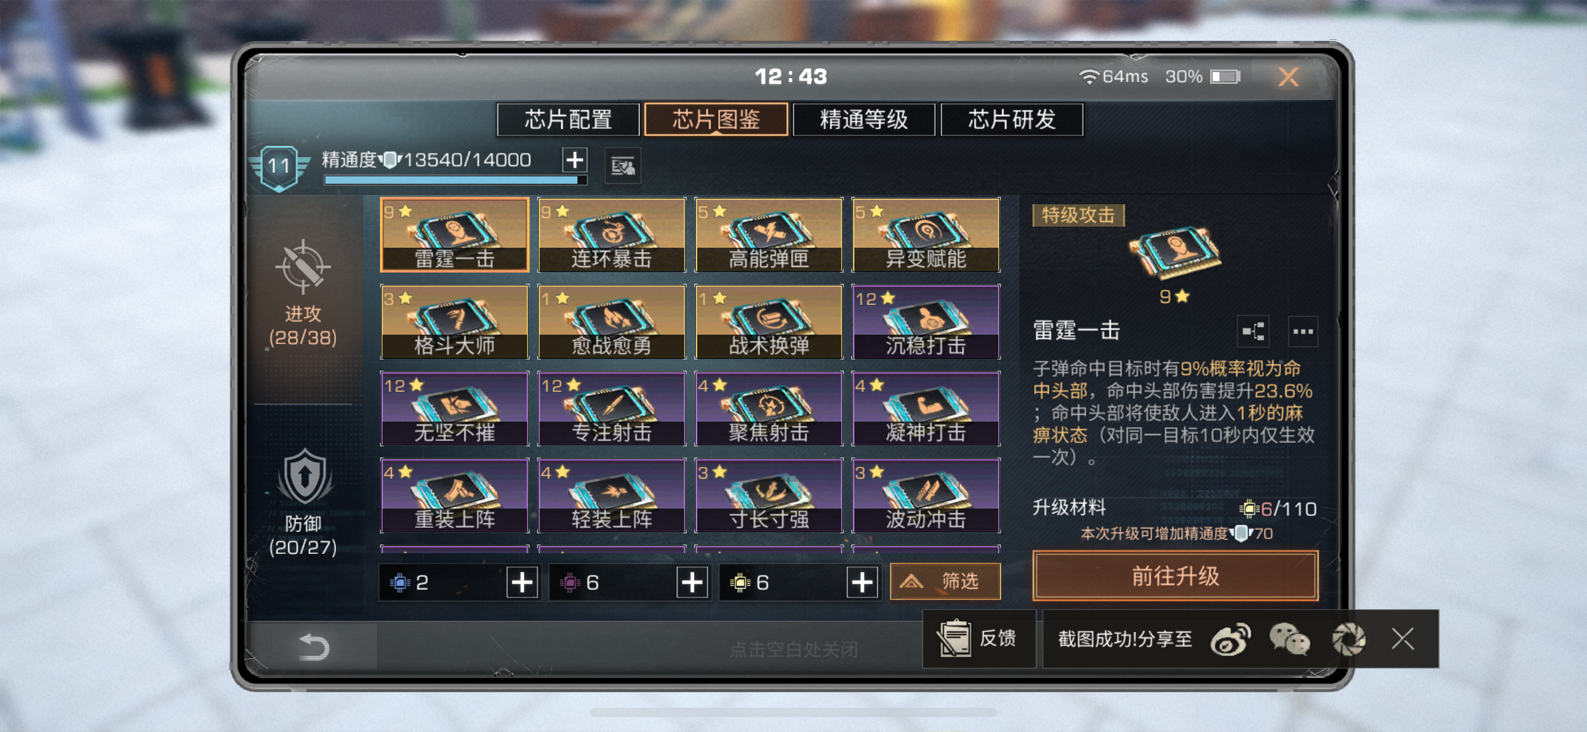The image size is (1587, 732).
Task: Select the 连环暴击 chip thumbnail
Action: click(x=612, y=235)
